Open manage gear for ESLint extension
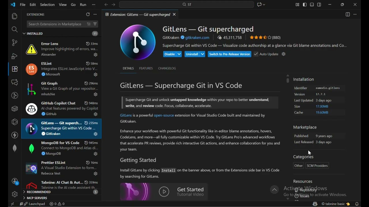 (x=96, y=75)
